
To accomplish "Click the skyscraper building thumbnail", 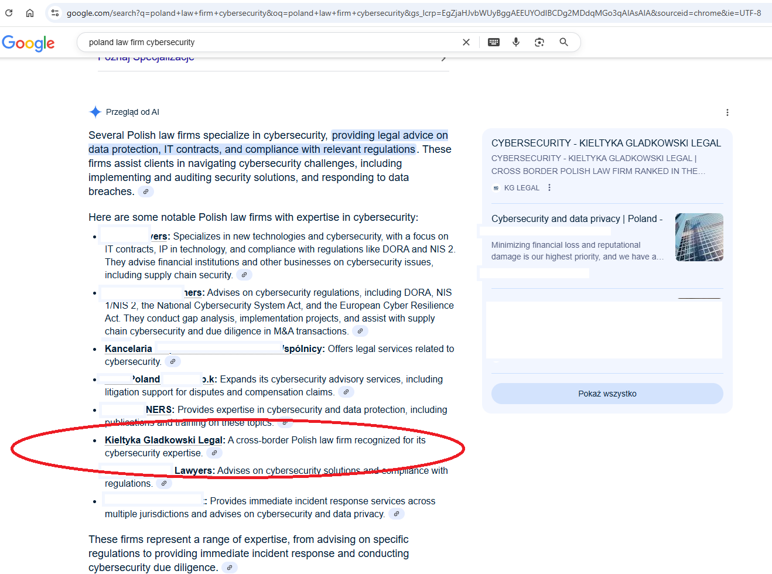I will [699, 237].
